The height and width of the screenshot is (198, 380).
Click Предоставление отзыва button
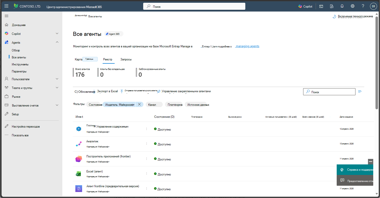click(355, 180)
